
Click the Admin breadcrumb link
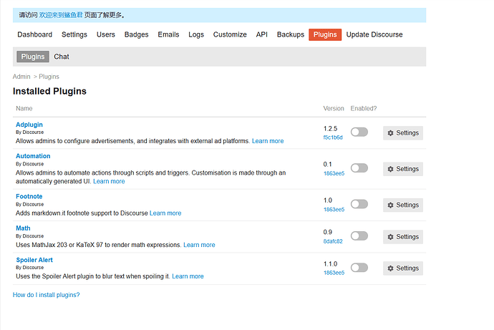click(21, 77)
